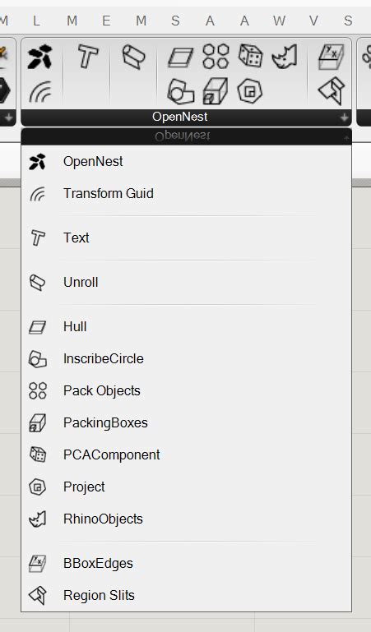Select the Unroll icon in the ribbon
The image size is (371, 632).
(133, 56)
